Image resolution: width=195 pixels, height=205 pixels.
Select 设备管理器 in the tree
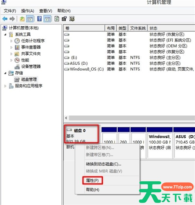(31, 67)
